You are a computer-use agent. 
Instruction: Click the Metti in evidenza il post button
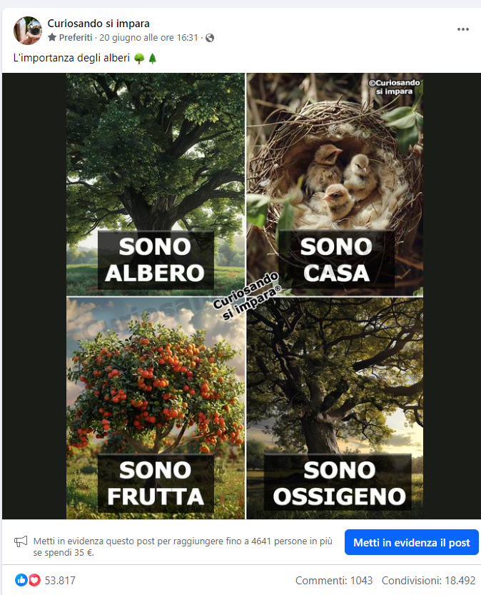click(412, 542)
